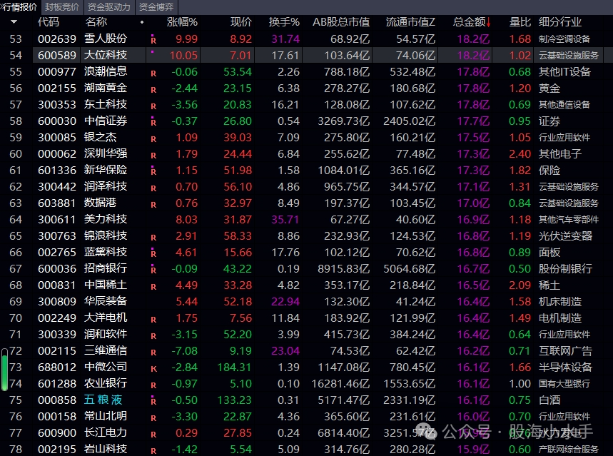Image resolution: width=613 pixels, height=456 pixels.
Task: Click the R flag icon of 五粮液
Action: tap(153, 400)
